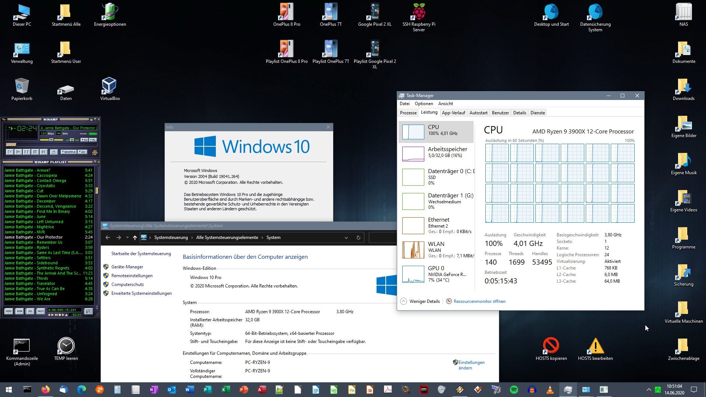The width and height of the screenshot is (706, 397).
Task: Open VLC media player from taskbar
Action: tap(550, 390)
